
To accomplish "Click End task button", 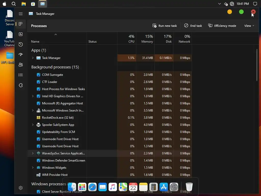I will point(193,26).
